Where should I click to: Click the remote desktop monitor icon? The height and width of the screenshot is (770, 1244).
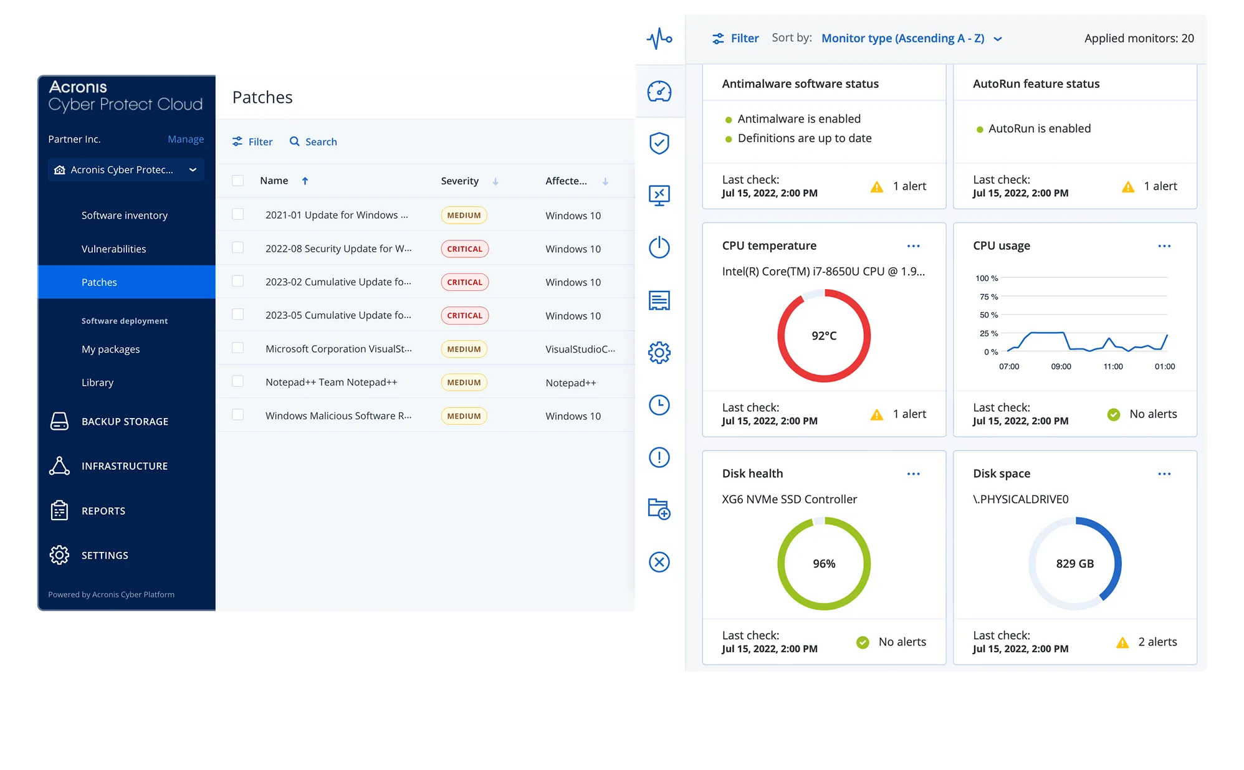click(x=659, y=196)
